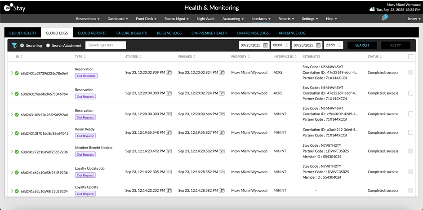Open the Accounting dropdown menu

point(233,19)
